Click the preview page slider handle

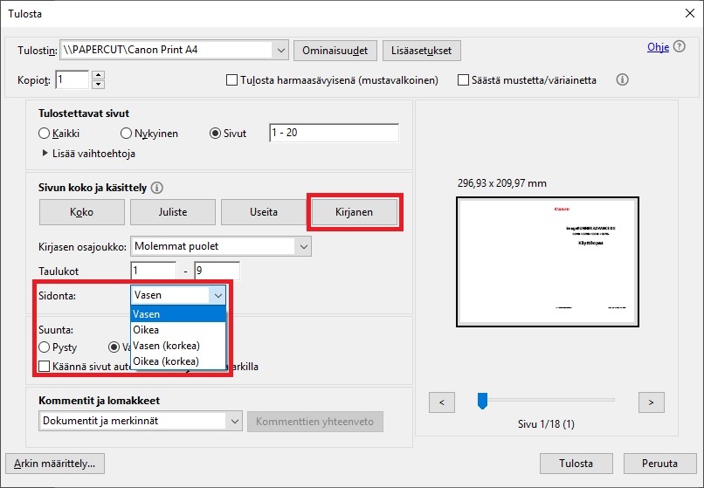pyautogui.click(x=482, y=401)
